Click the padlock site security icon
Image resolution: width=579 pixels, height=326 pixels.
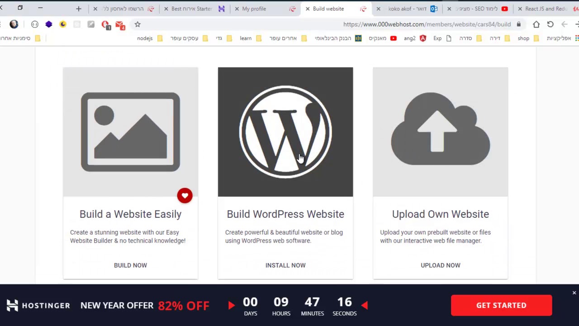519,24
